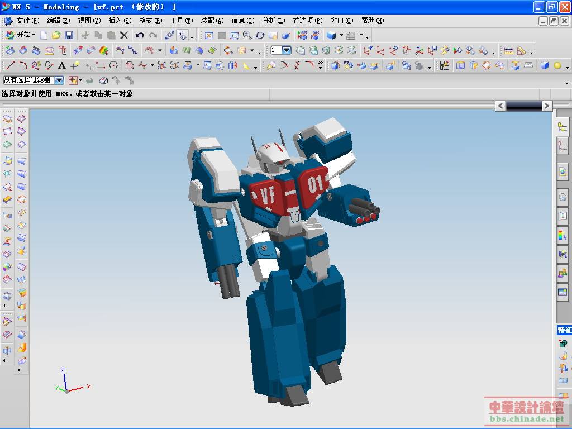Select the Polygon tool
572x429 pixels.
click(113, 65)
